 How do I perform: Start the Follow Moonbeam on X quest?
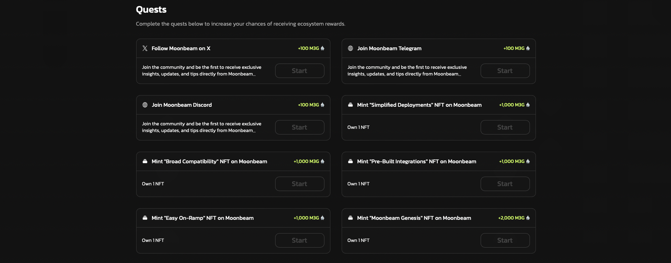[x=300, y=71]
